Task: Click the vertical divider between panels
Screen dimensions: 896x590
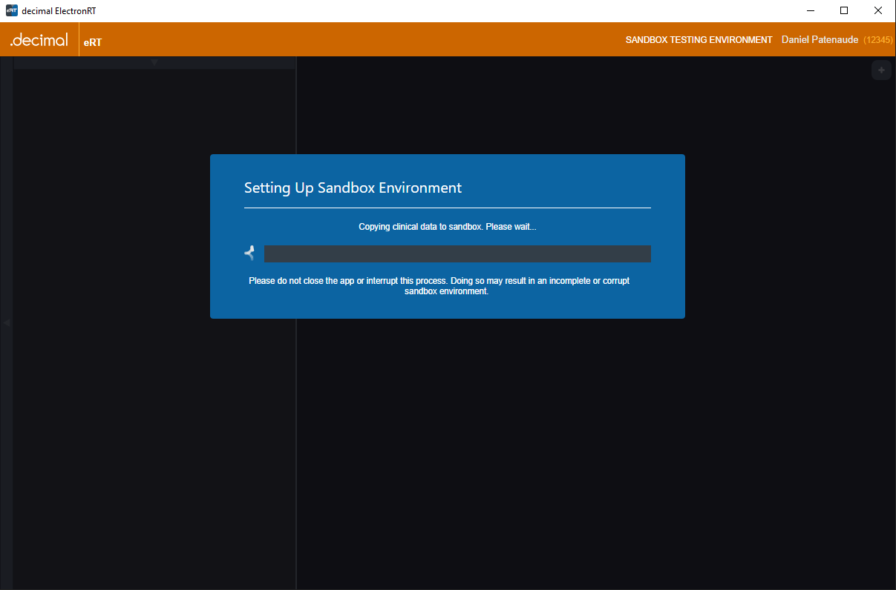Action: 296,445
